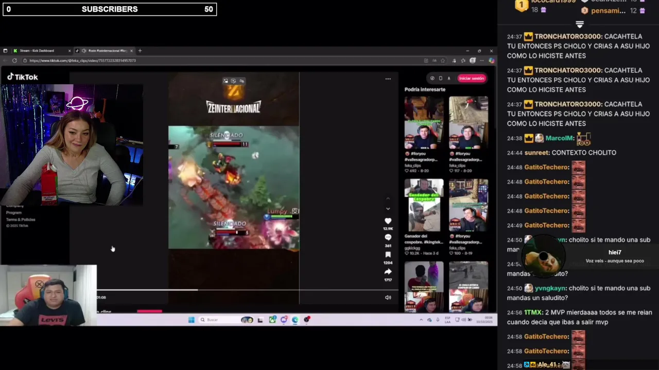Image resolution: width=659 pixels, height=370 pixels.
Task: Click the taskbar app with numbered badge
Action: point(284,320)
